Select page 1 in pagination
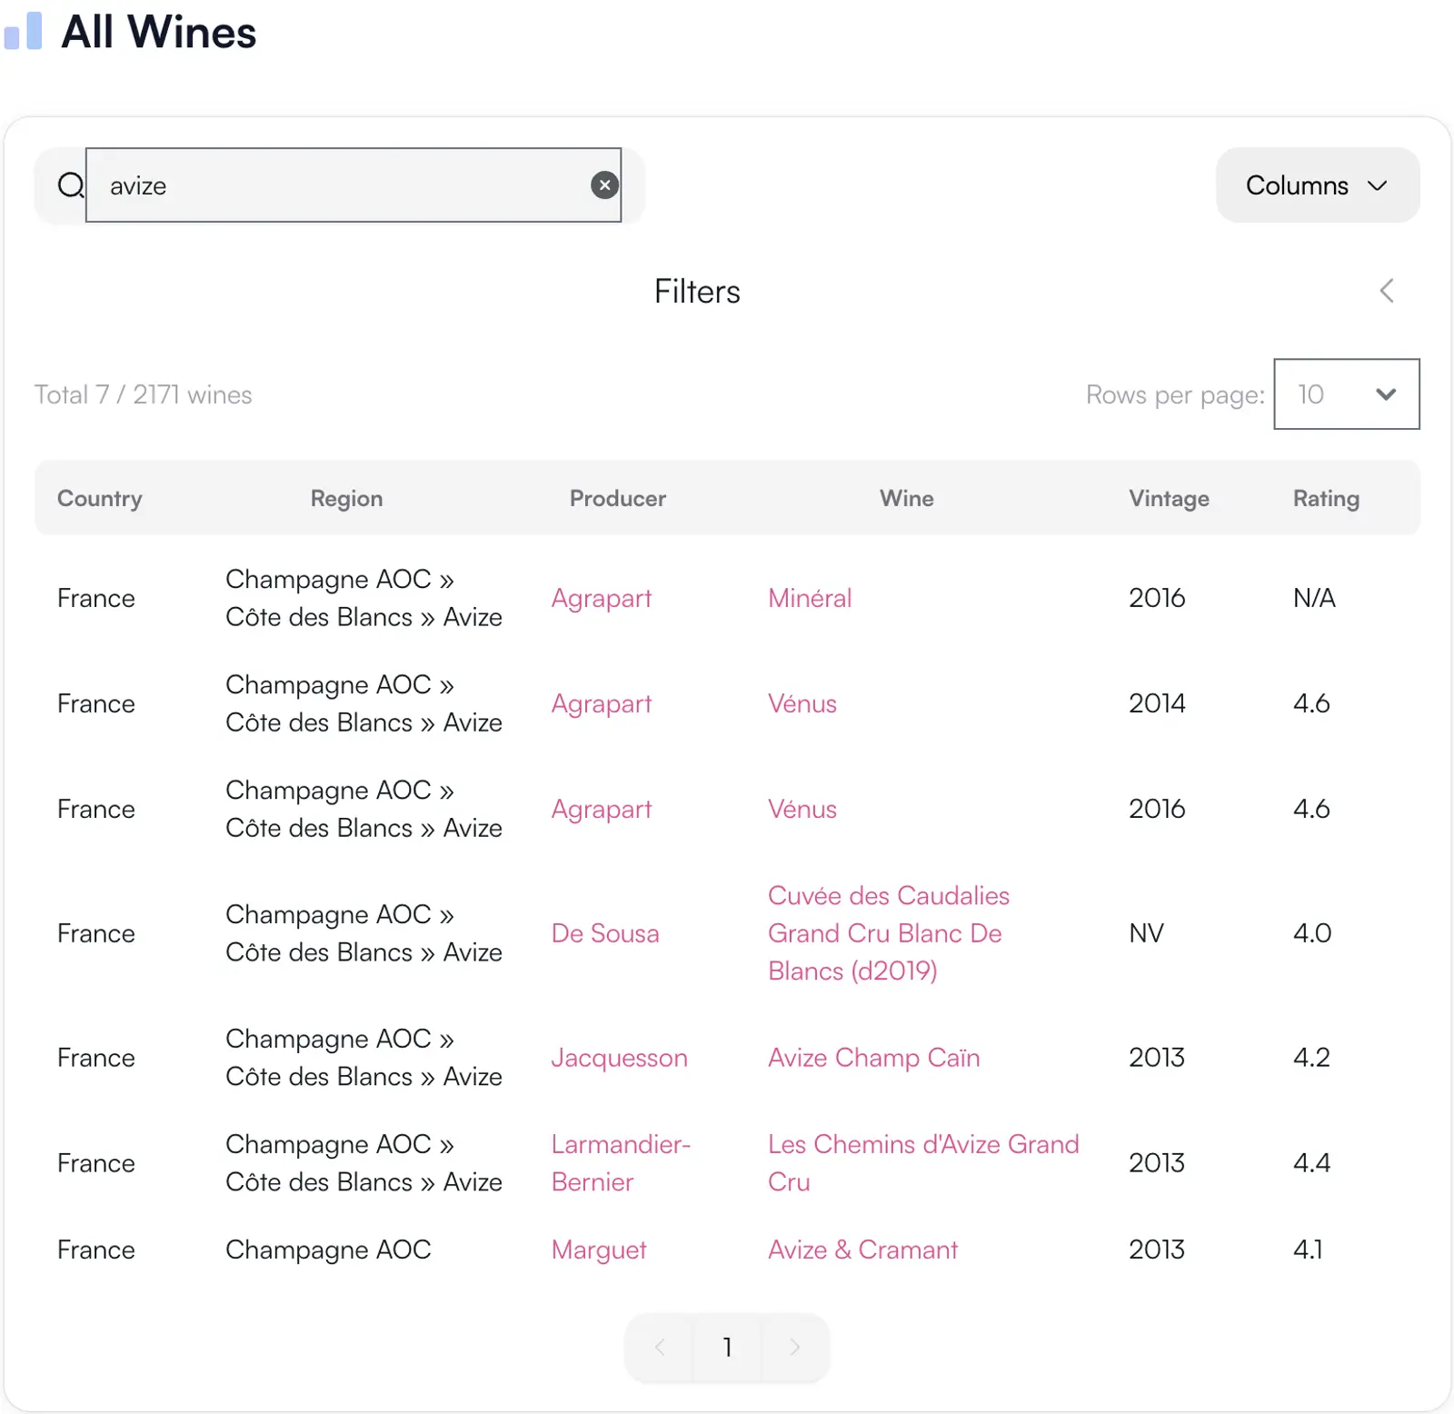Image resolution: width=1454 pixels, height=1414 pixels. [727, 1347]
